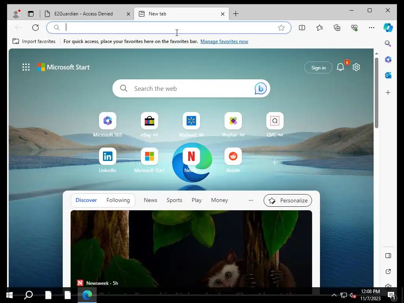Open the News feed tab
The width and height of the screenshot is (404, 303).
[150, 200]
